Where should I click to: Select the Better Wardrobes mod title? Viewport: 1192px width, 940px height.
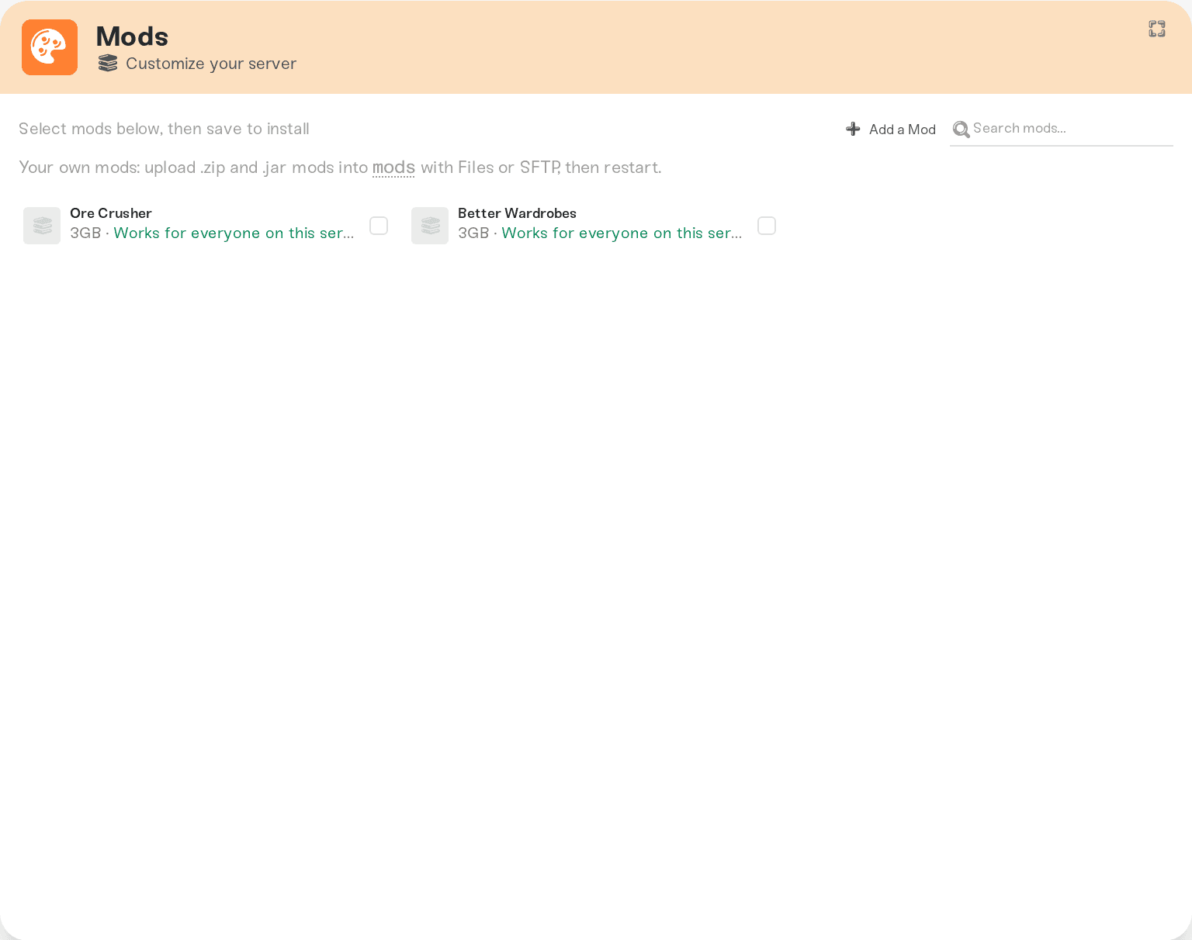click(517, 213)
